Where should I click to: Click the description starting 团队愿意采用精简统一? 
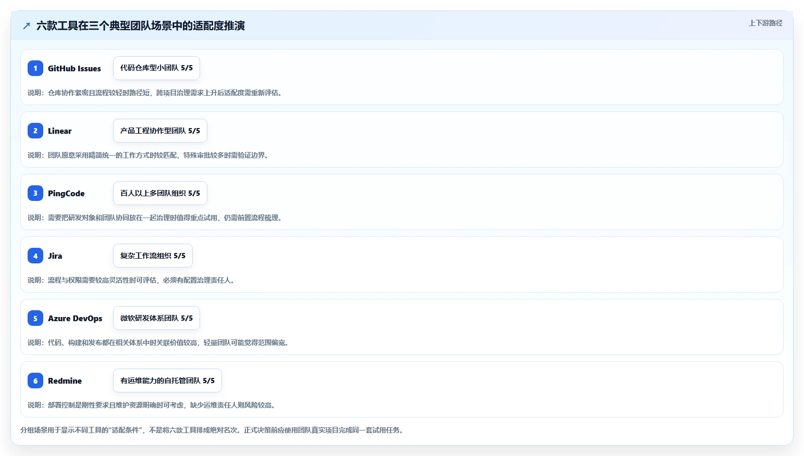(x=148, y=155)
